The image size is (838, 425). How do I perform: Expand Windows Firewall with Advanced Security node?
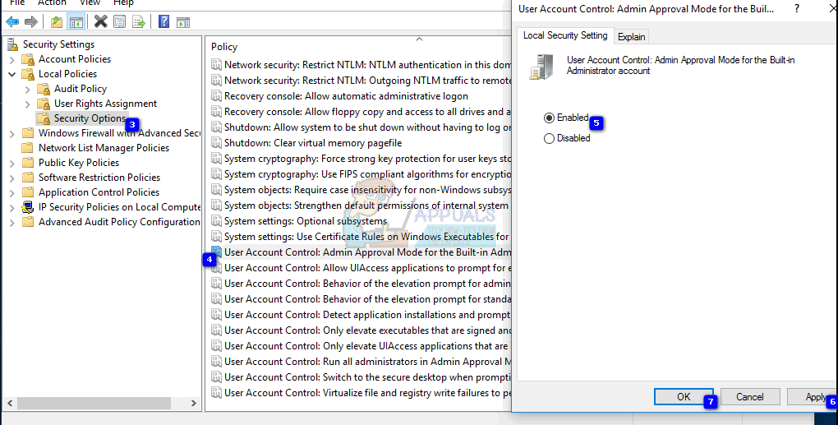[x=12, y=134]
